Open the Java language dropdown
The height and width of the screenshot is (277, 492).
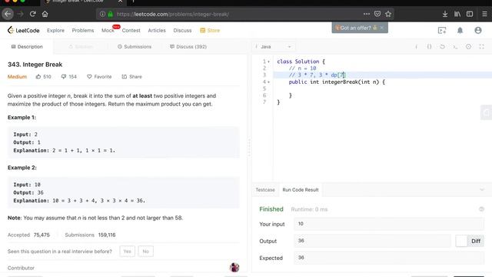pos(274,46)
